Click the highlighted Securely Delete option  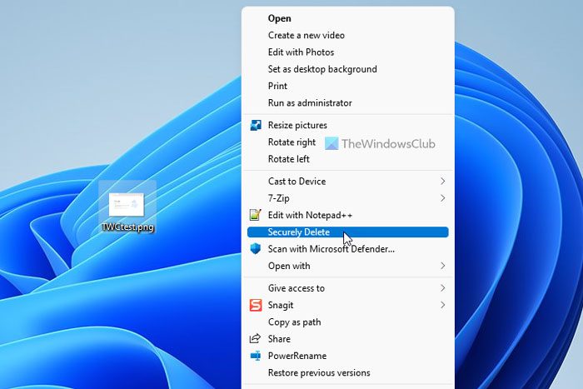click(347, 232)
